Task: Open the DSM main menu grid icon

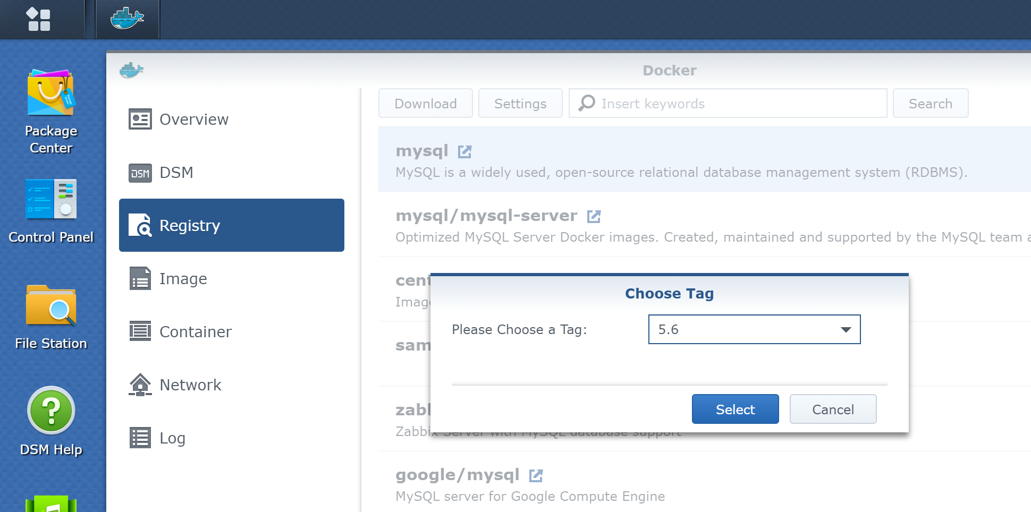Action: (38, 19)
